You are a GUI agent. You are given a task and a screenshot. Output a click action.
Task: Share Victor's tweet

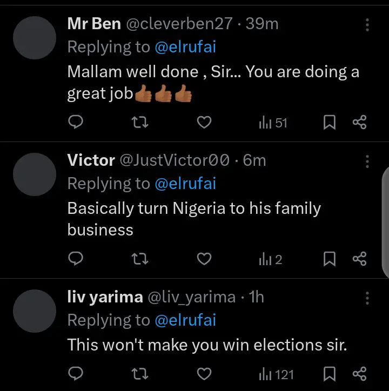click(x=359, y=260)
